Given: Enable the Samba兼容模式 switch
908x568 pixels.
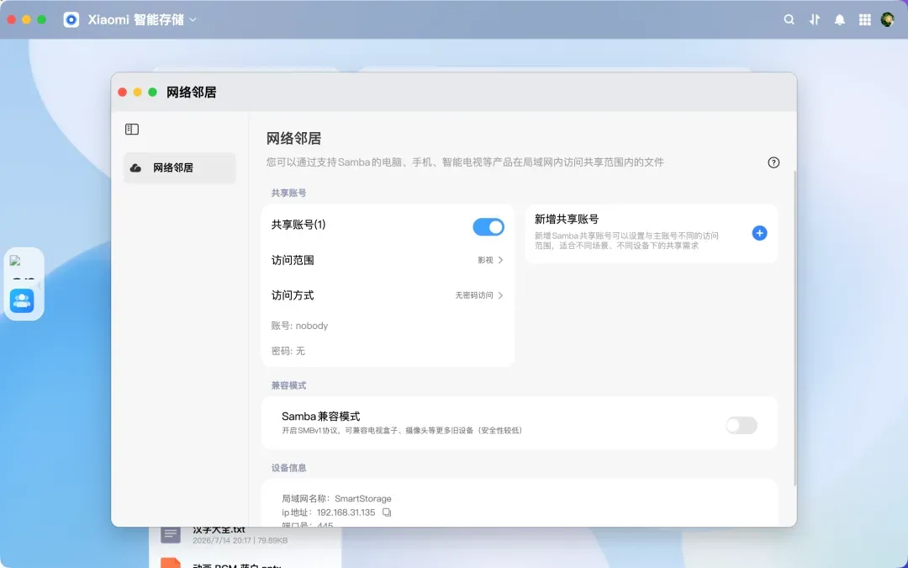Looking at the screenshot, I should point(742,426).
